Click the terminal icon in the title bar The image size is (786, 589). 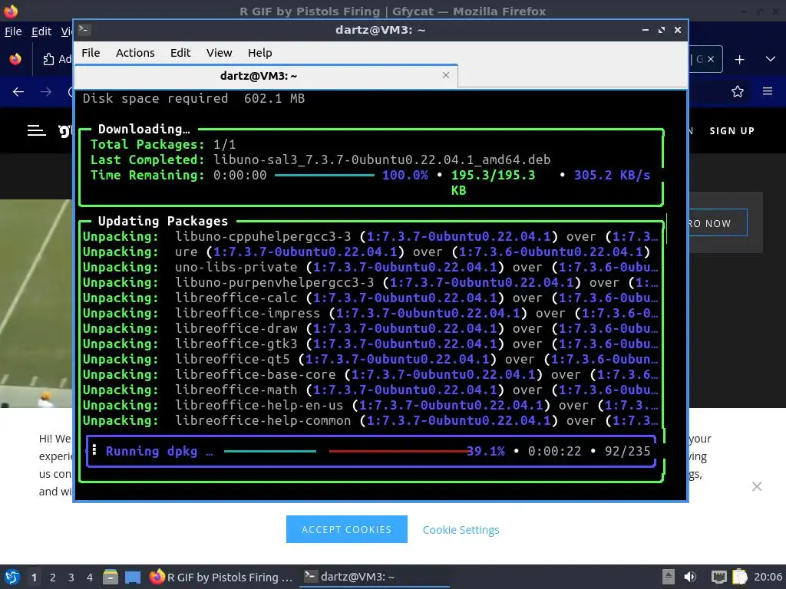84,30
